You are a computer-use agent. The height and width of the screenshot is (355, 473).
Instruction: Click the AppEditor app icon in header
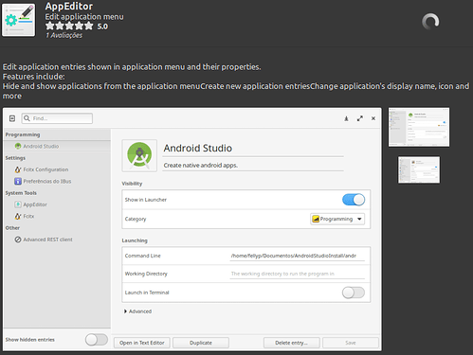point(18,20)
